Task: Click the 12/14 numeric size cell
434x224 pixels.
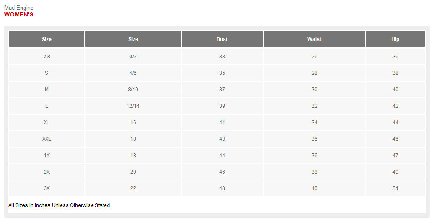Action: tap(133, 106)
